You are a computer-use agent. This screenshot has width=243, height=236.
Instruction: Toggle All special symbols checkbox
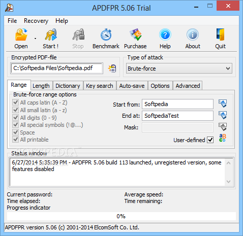pyautogui.click(x=16, y=125)
